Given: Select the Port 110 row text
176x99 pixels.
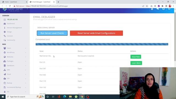Looking at the screenshot, I should click(43, 81).
